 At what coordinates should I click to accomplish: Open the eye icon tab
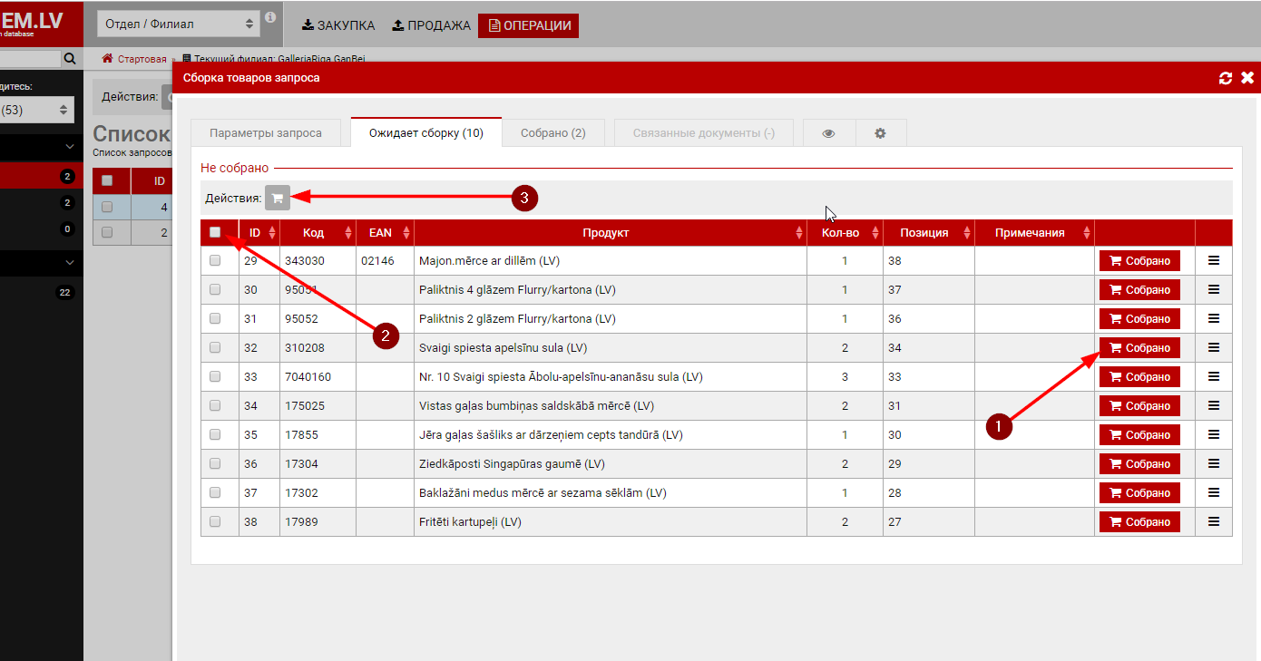(828, 133)
